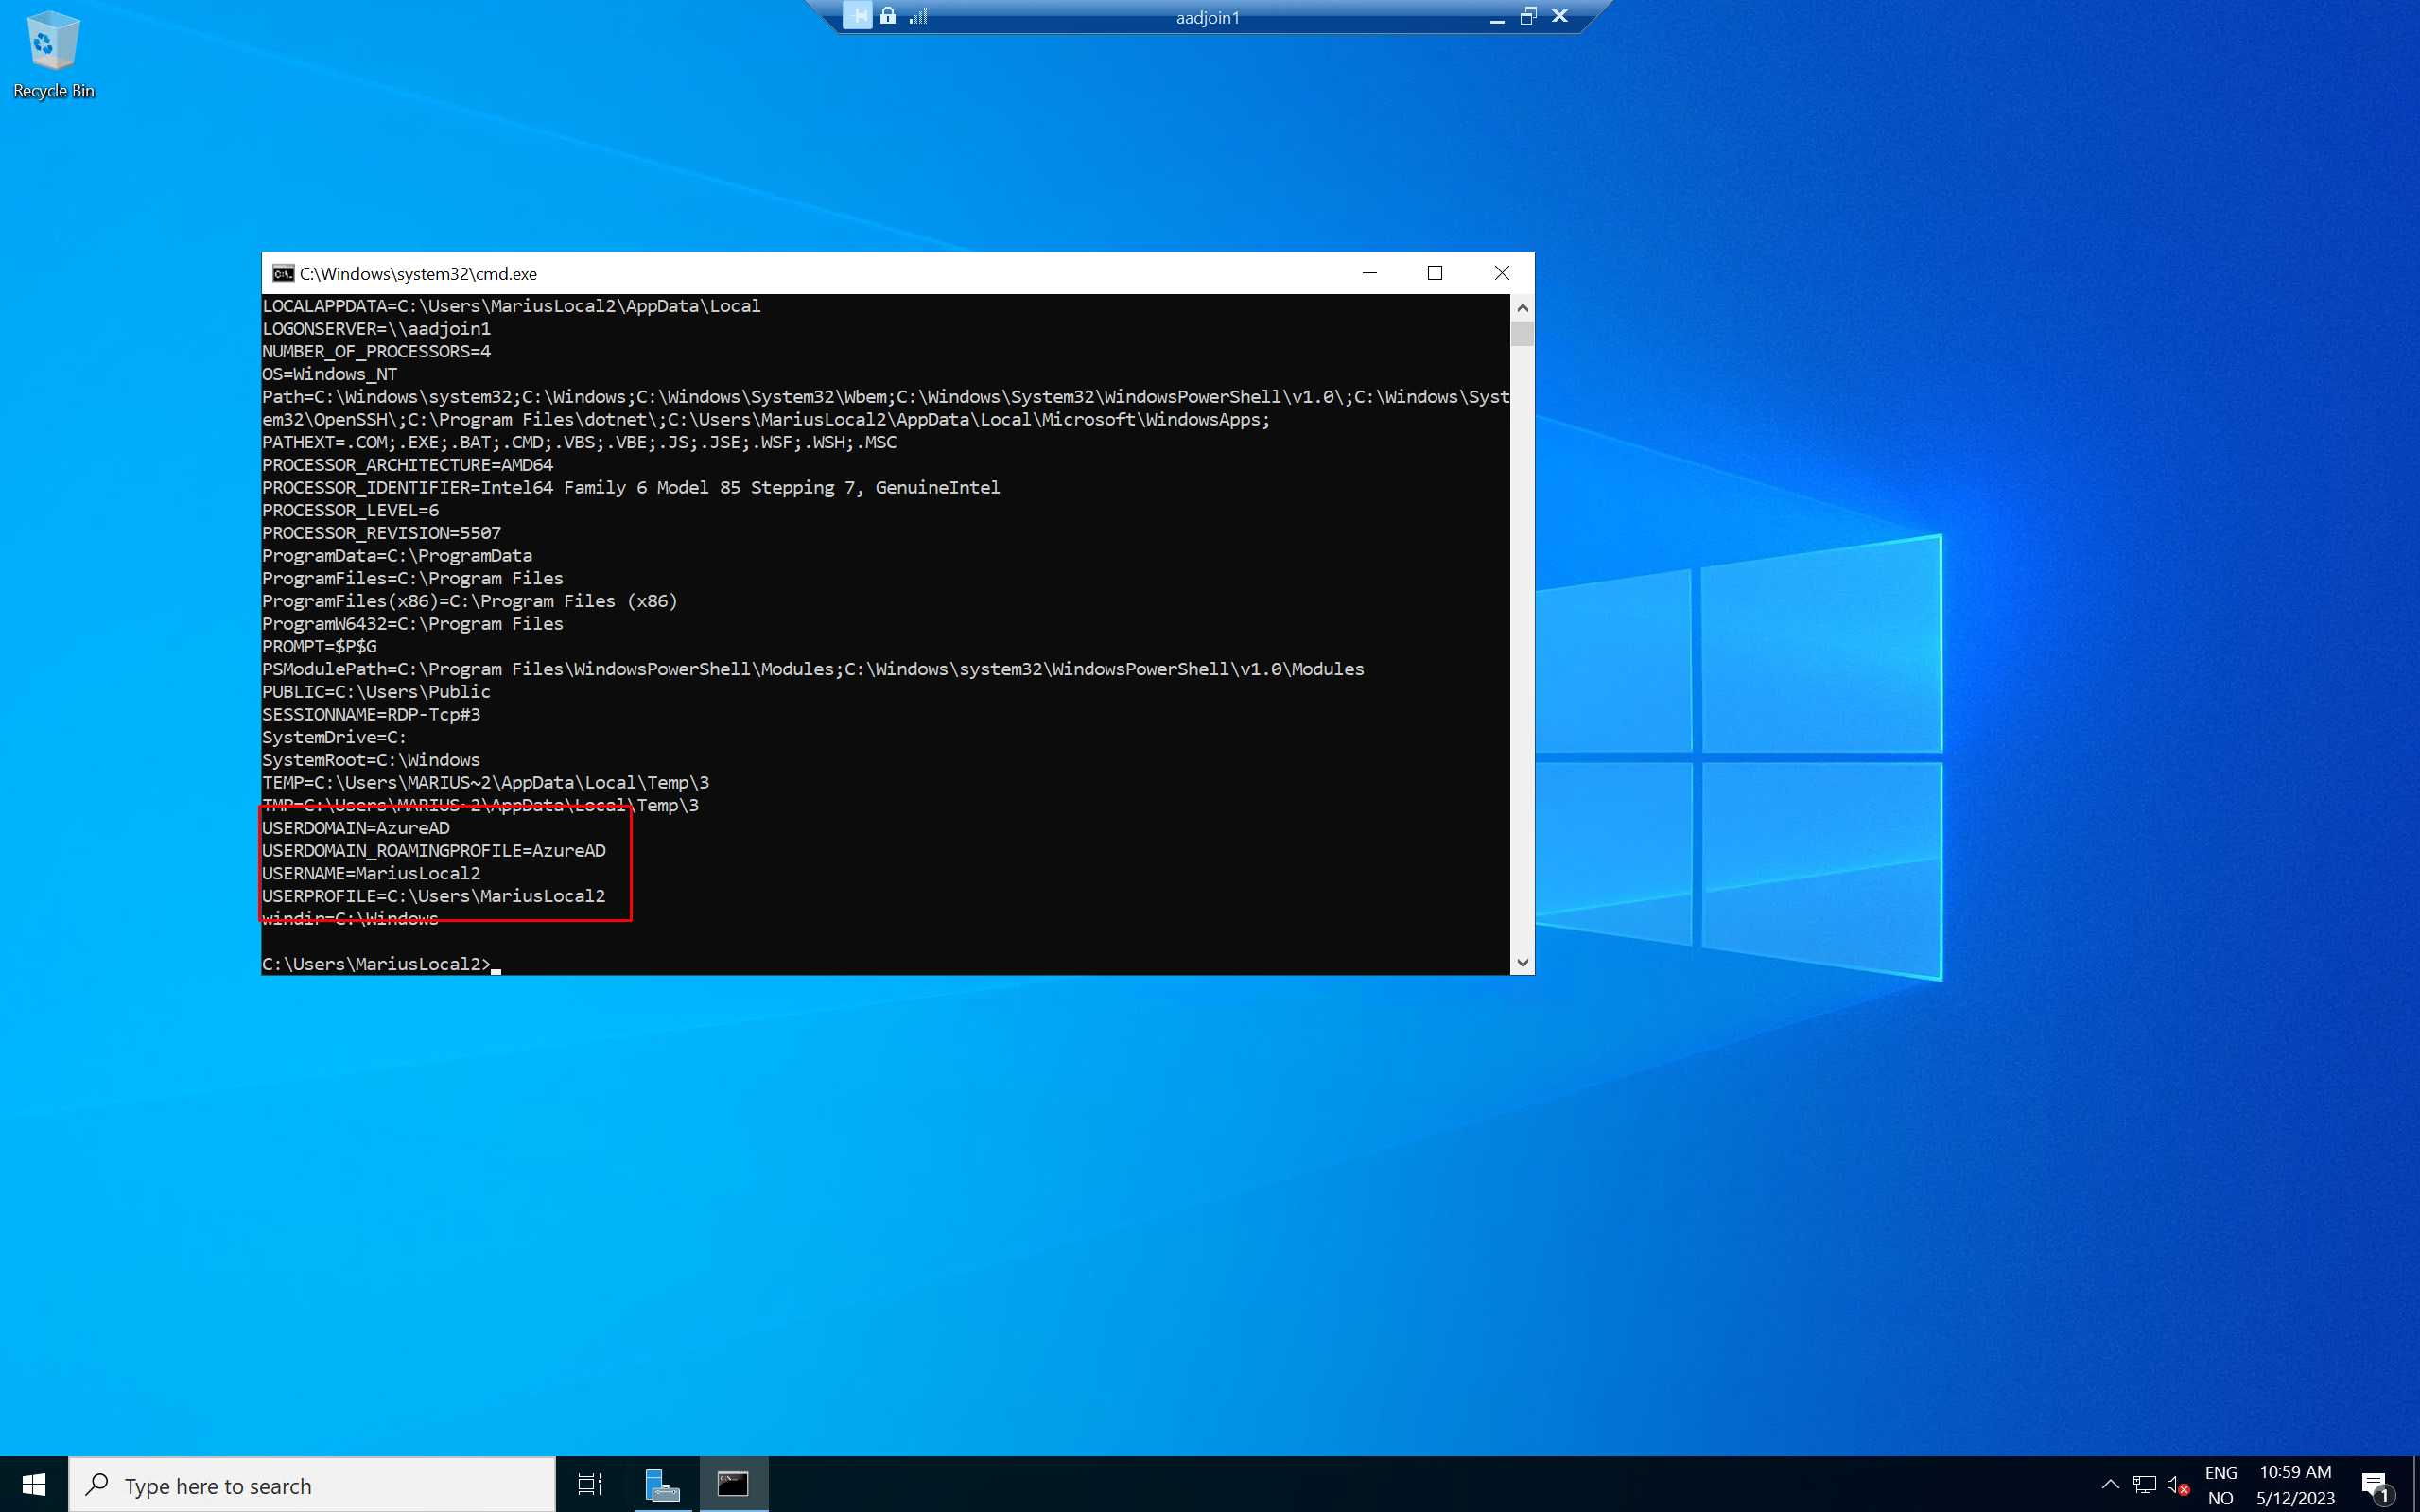Click the Command Prompt taskbar icon
Image resolution: width=2420 pixels, height=1512 pixels.
coord(733,1485)
